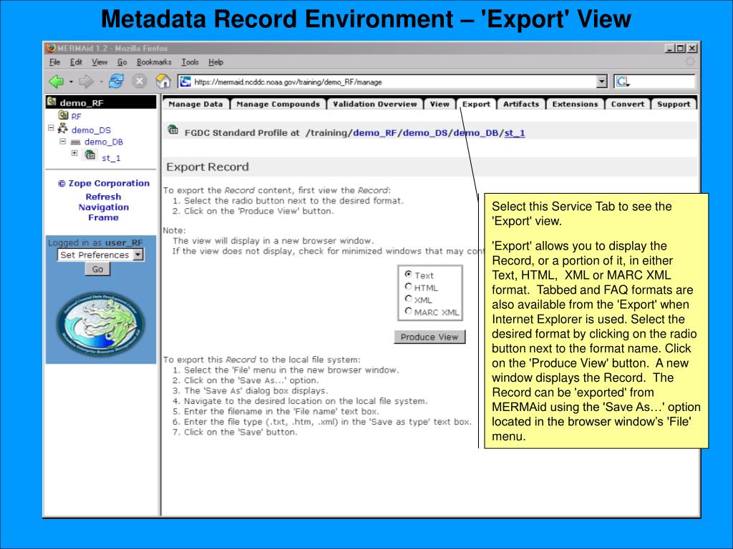Collapse the demo_DB tree node
The height and width of the screenshot is (549, 733).
pos(63,141)
